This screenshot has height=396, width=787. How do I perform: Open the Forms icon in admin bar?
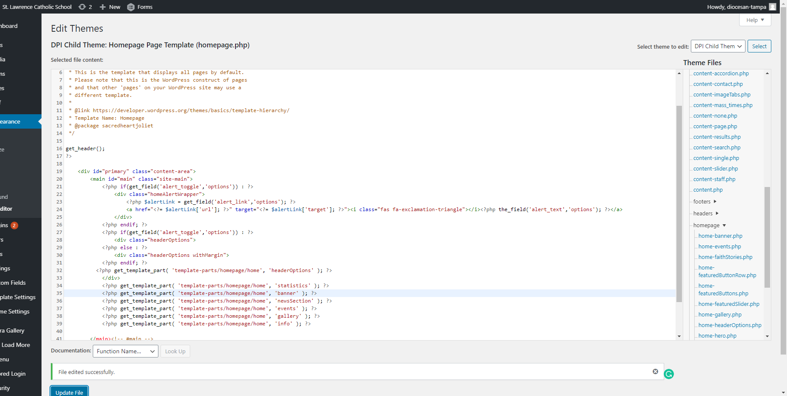(131, 7)
